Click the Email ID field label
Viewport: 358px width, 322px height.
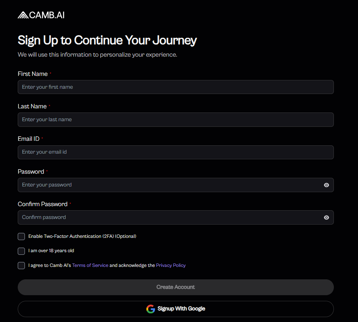coord(29,139)
